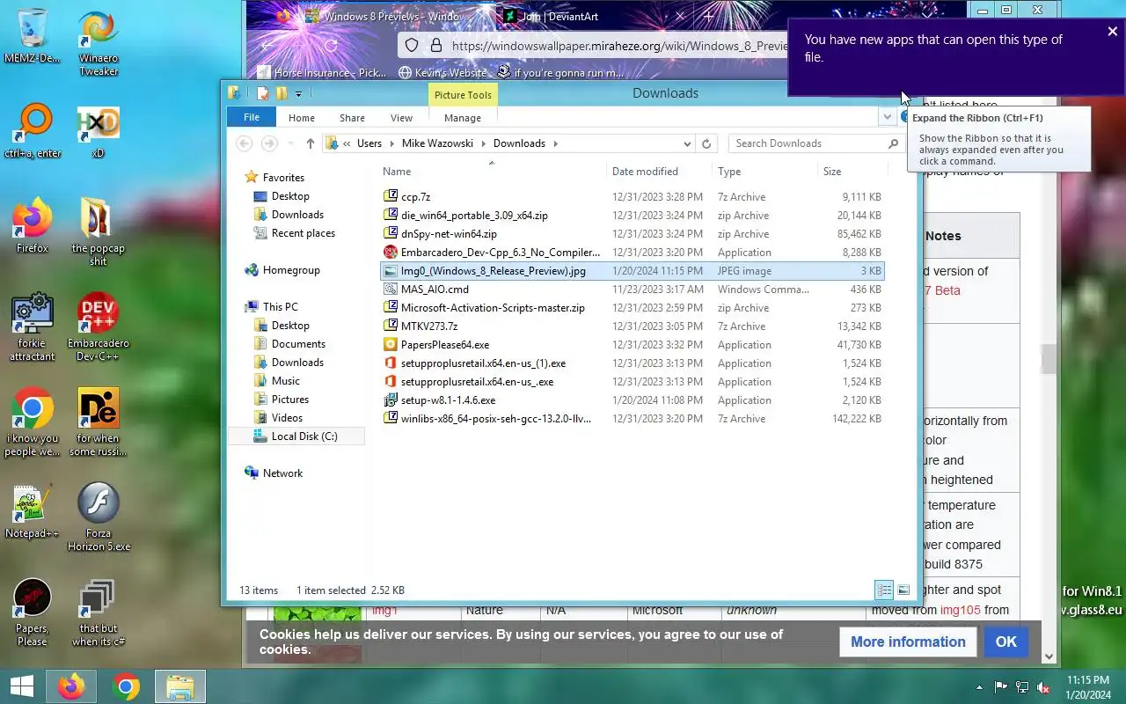Image resolution: width=1126 pixels, height=704 pixels.
Task: Open Winaero Tweaker desktop shortcut
Action: 99,44
